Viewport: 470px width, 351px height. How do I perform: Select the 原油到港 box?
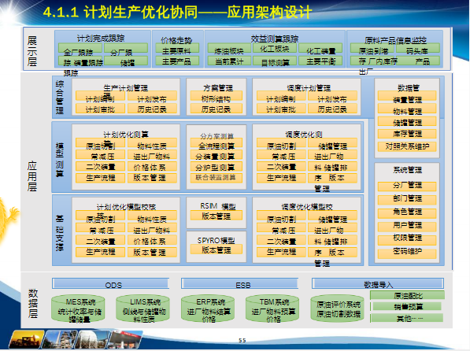[x=372, y=48]
